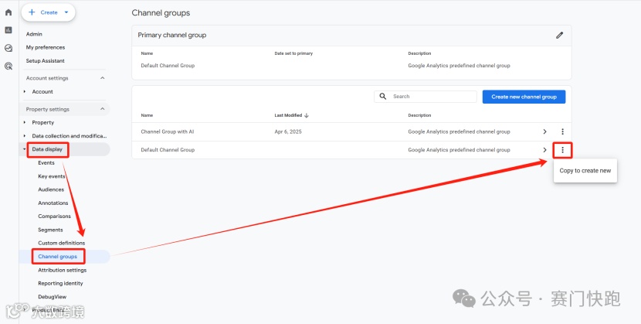Image resolution: width=641 pixels, height=324 pixels.
Task: Expand the Account tree item
Action: 25,92
